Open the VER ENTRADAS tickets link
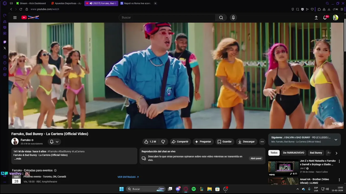The height and width of the screenshot is (194, 346). 128,177
